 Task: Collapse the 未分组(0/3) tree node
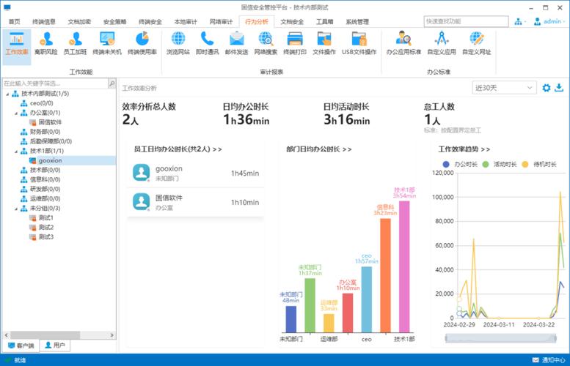(x=16, y=209)
